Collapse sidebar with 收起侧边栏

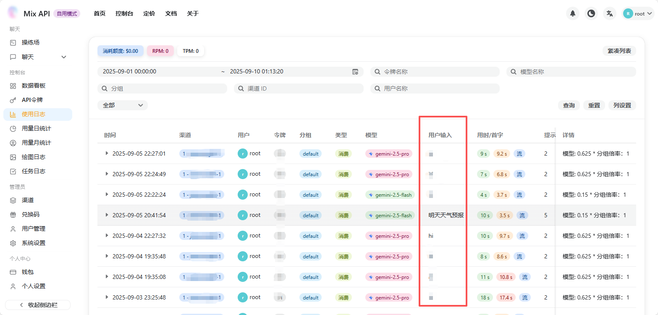coord(38,305)
